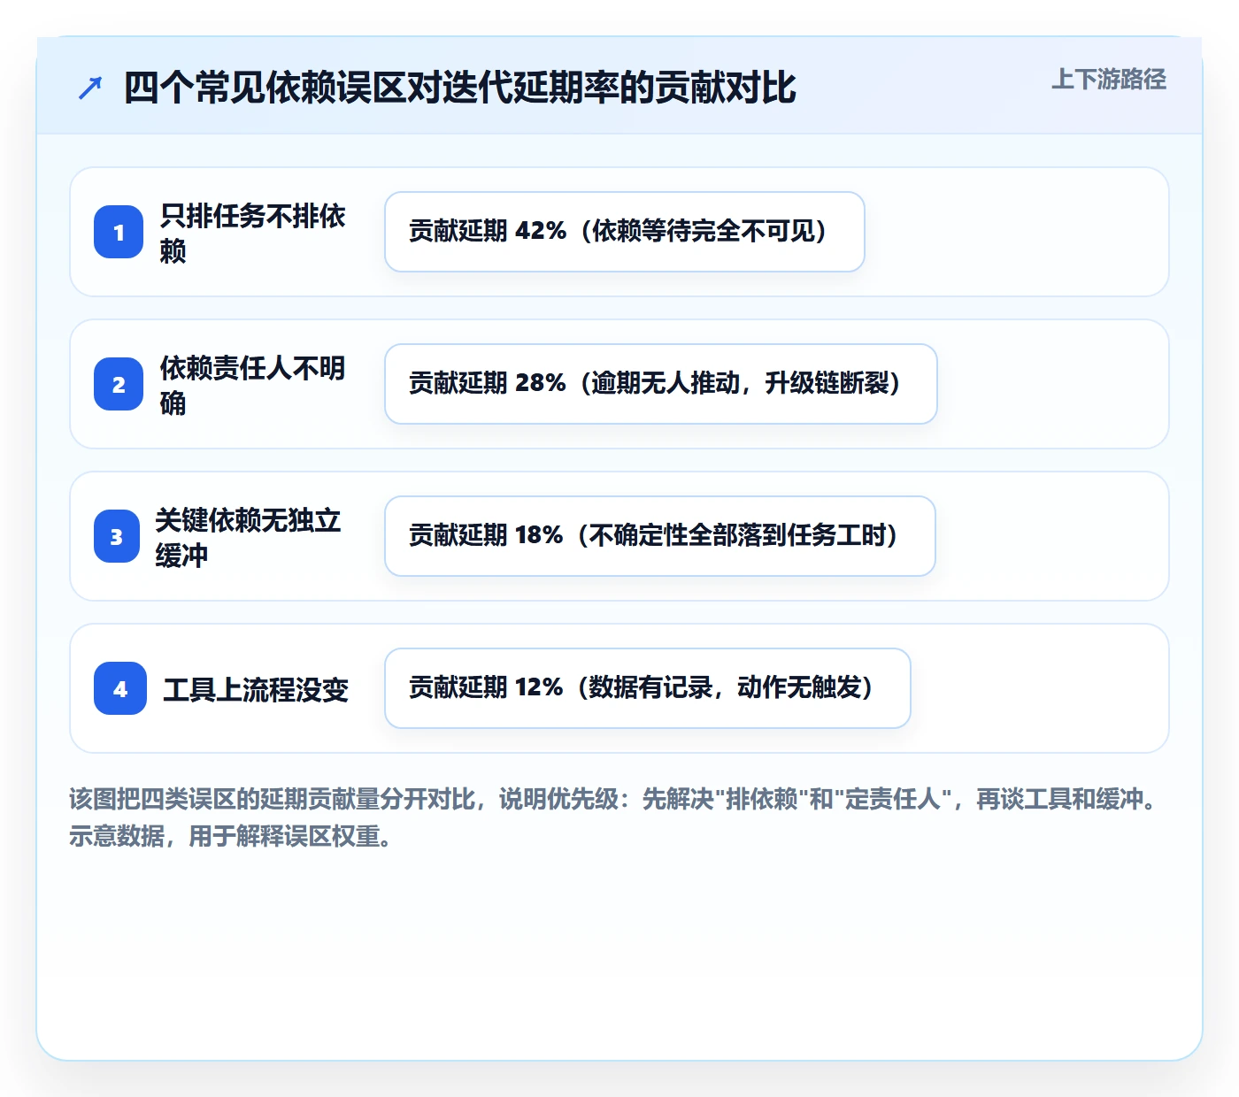The width and height of the screenshot is (1239, 1097).
Task: Click the 贡献延期 42% value box
Action: coord(625,232)
